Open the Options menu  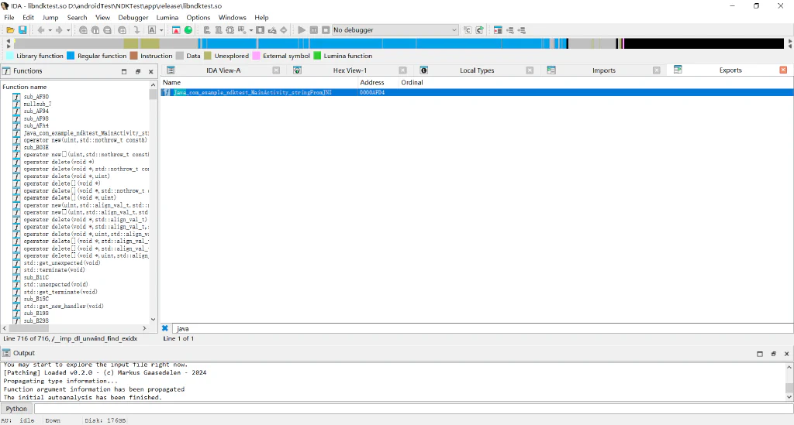pos(198,17)
